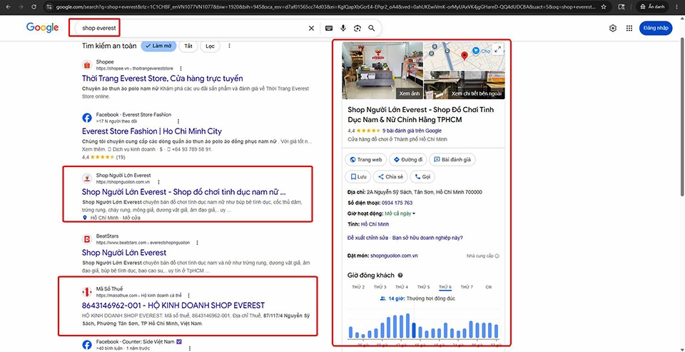Open the on-screen keyboard input tool
This screenshot has height=352, width=685.
pos(329,29)
